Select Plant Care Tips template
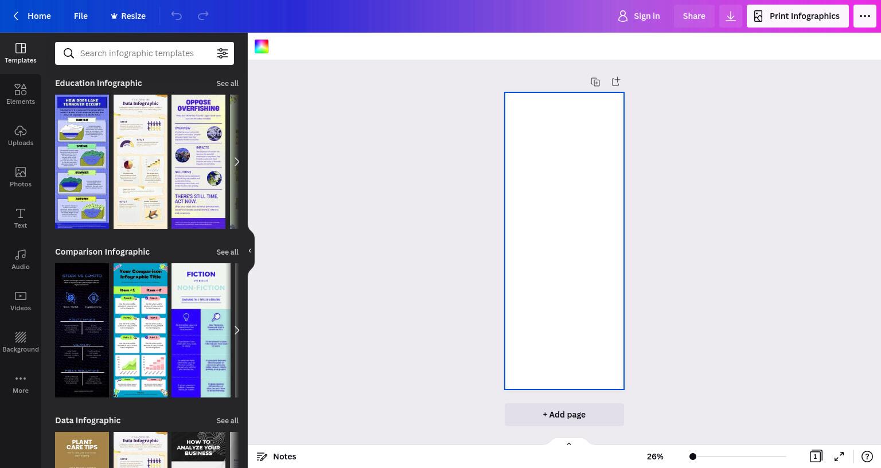 click(x=82, y=450)
